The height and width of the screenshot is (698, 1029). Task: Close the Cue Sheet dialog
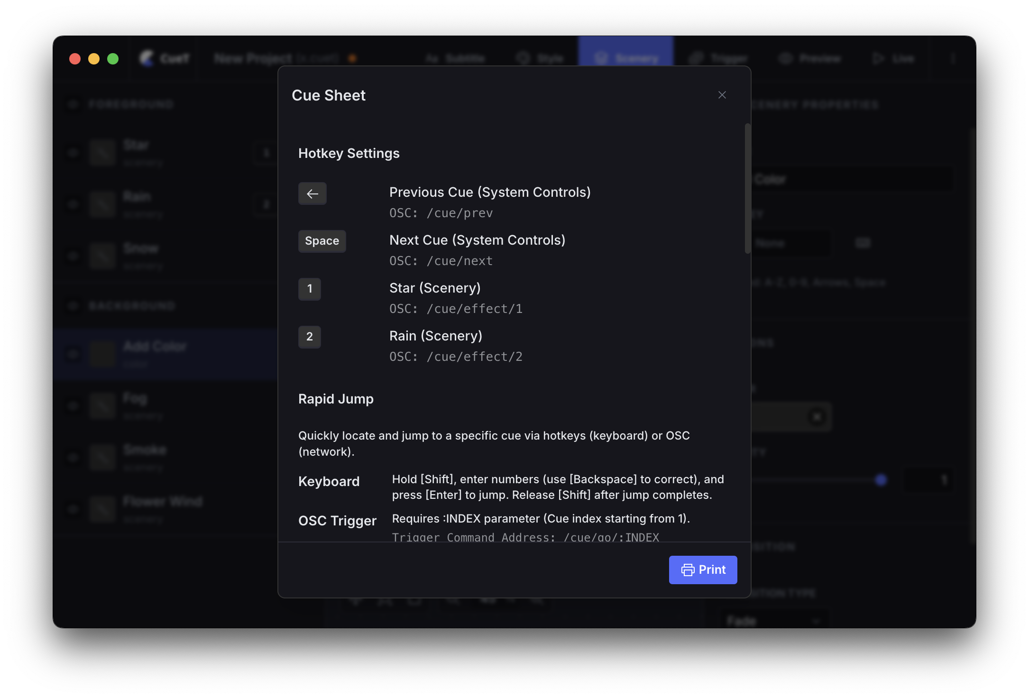pyautogui.click(x=722, y=95)
